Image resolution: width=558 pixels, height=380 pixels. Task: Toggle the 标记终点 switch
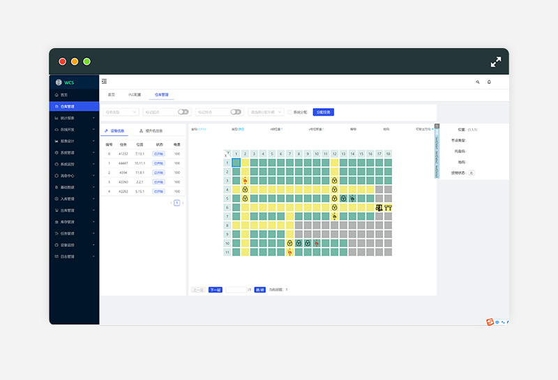(x=236, y=112)
